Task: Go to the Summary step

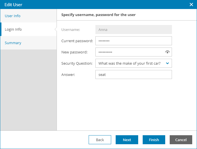Action: pyautogui.click(x=13, y=43)
